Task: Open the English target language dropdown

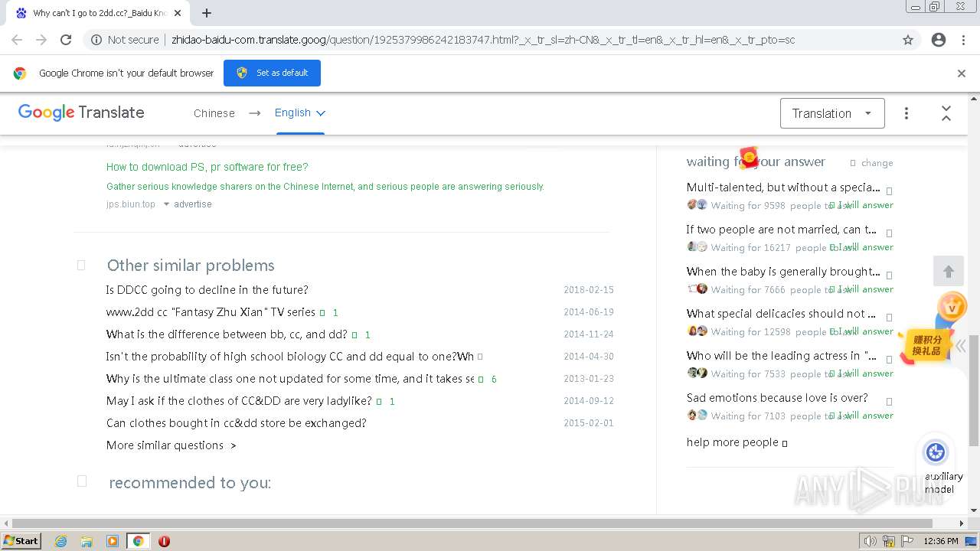Action: pyautogui.click(x=300, y=113)
